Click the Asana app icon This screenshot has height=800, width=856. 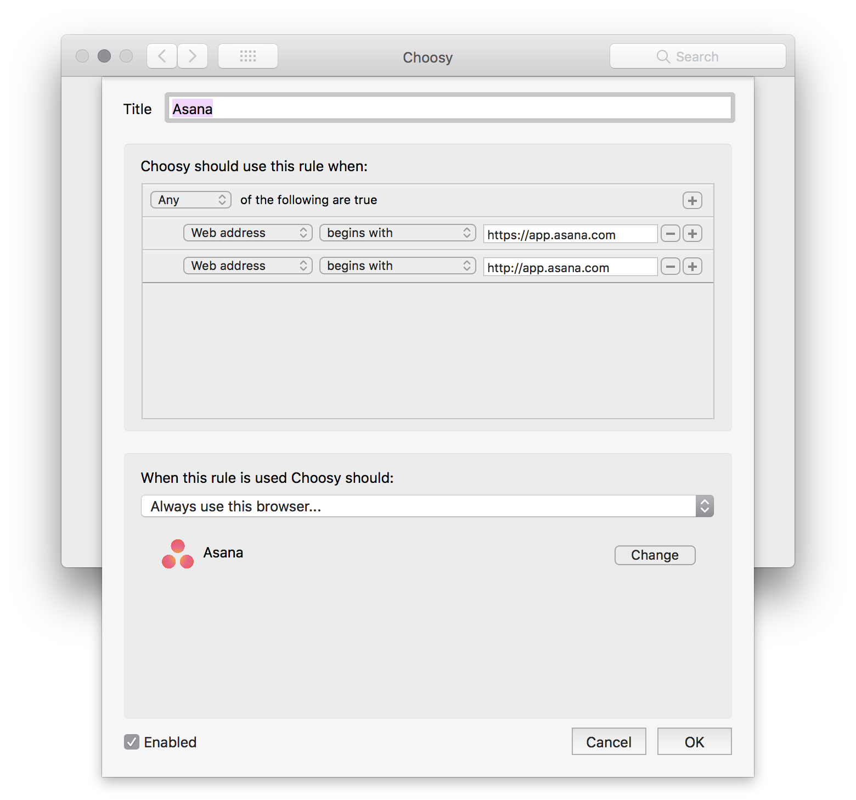(178, 554)
